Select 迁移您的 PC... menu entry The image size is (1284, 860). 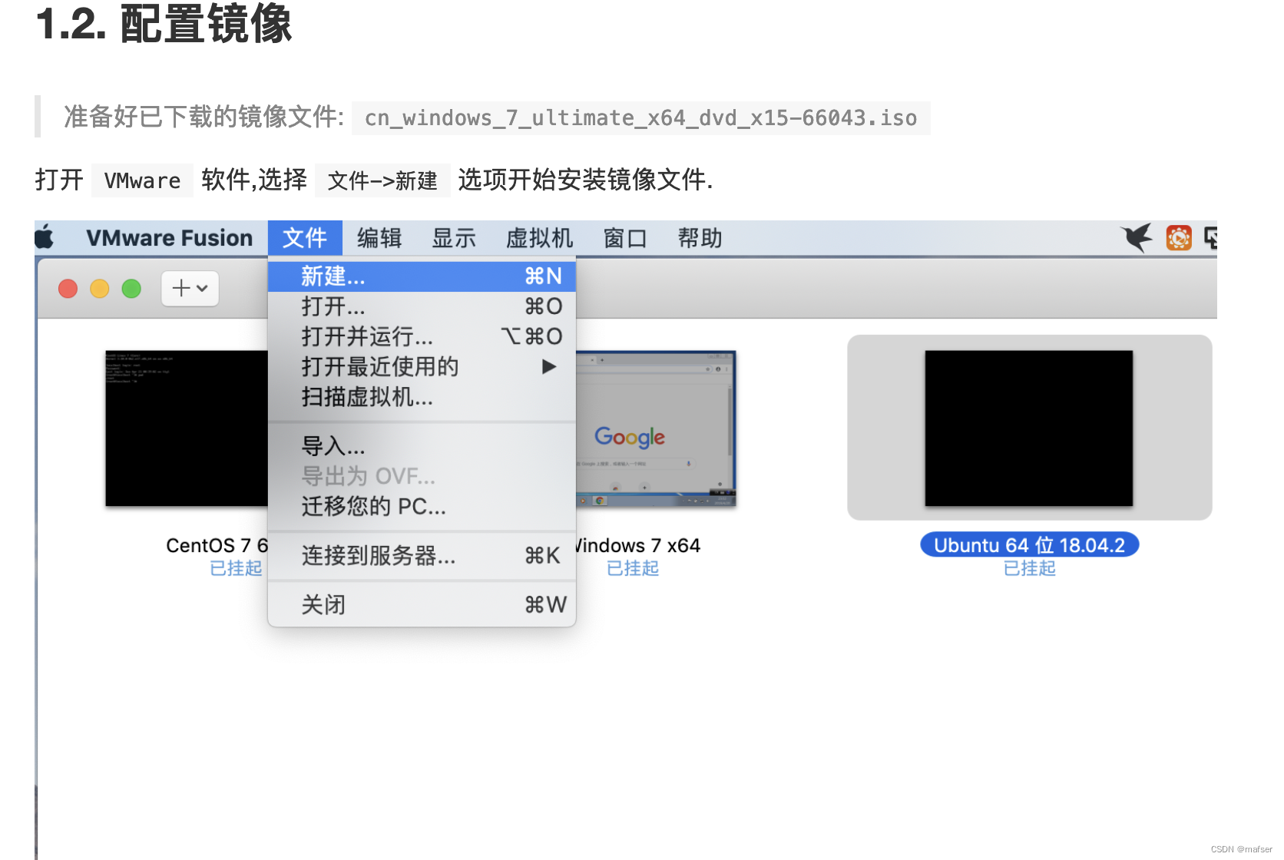pyautogui.click(x=422, y=507)
